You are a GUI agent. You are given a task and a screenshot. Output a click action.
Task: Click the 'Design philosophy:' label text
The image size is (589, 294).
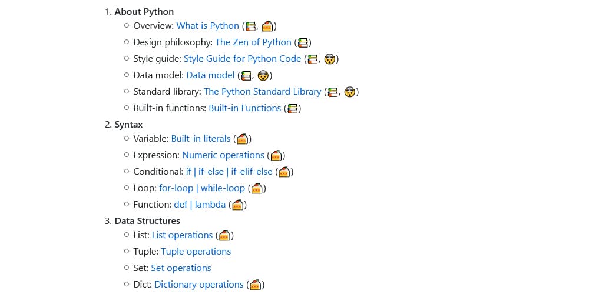coord(173,42)
